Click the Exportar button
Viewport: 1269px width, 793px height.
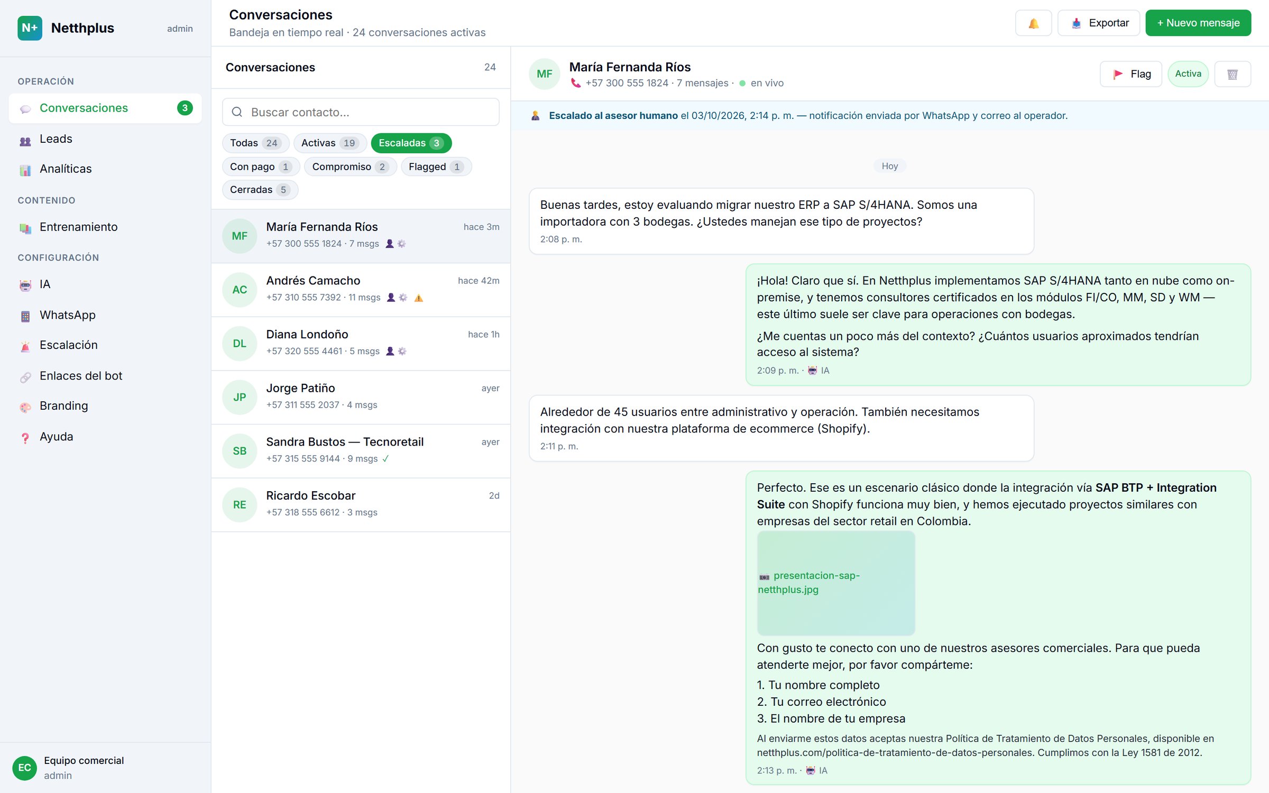point(1098,23)
